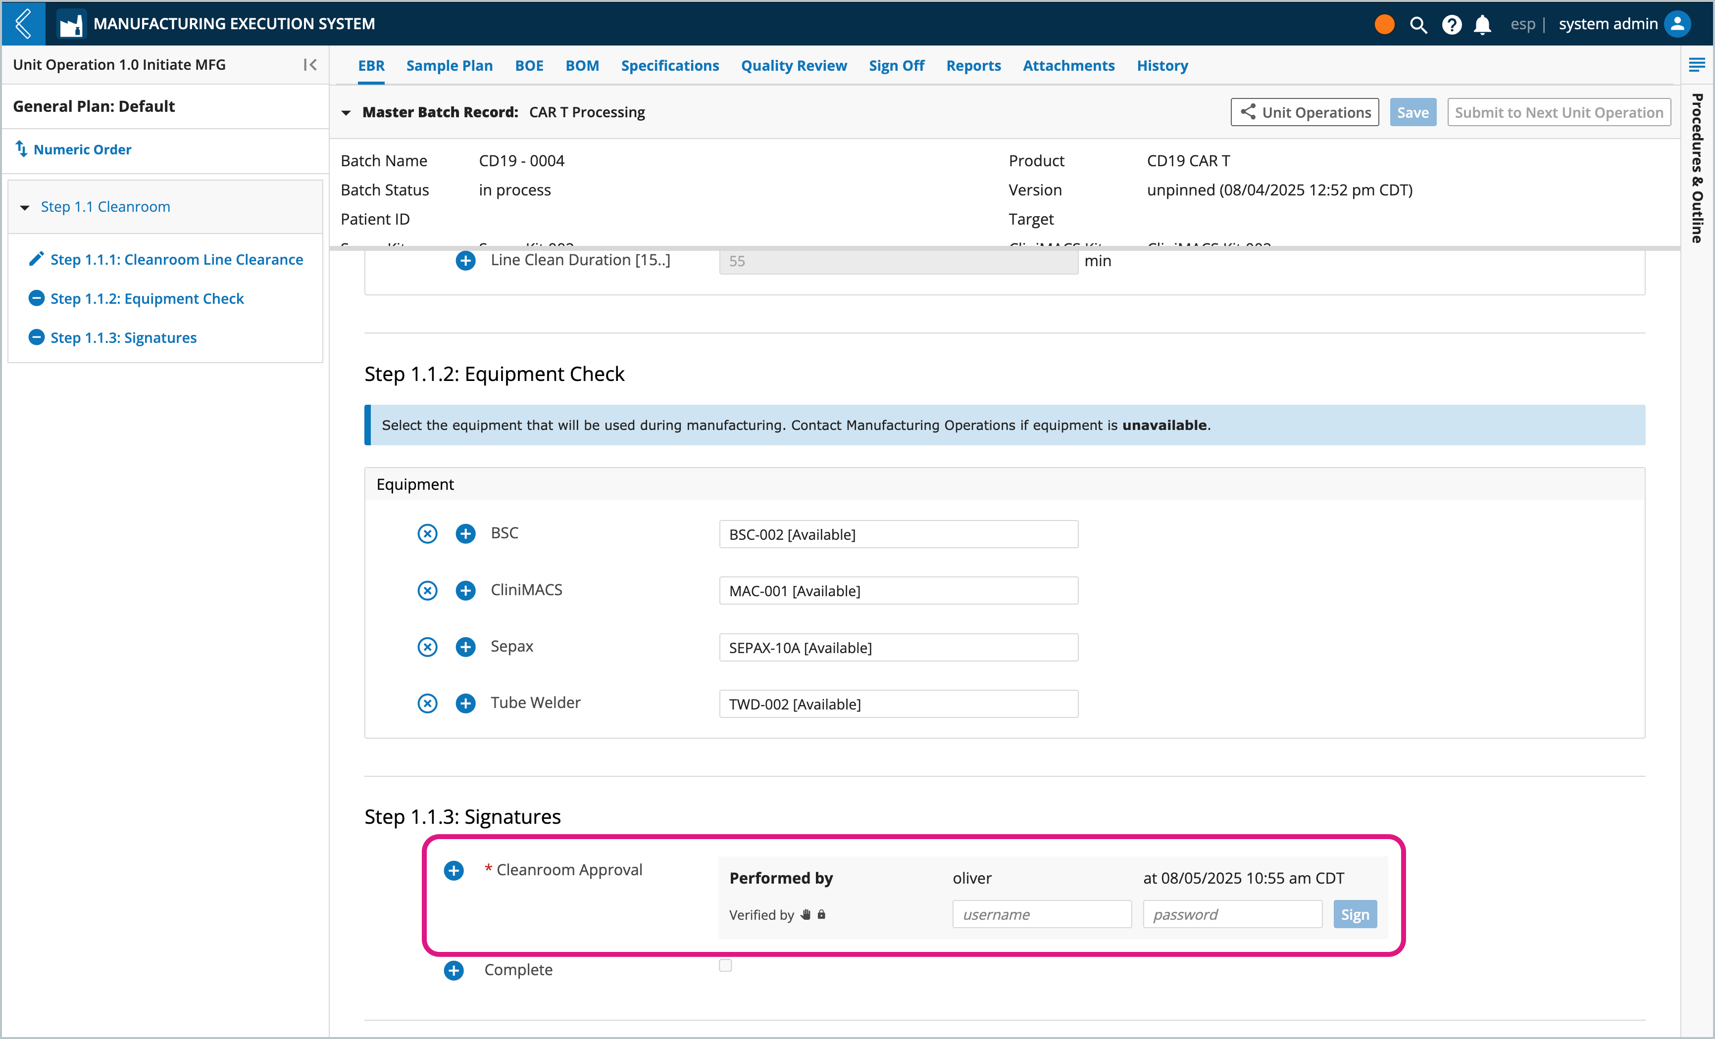Open the BSC-002 equipment dropdown

pos(899,534)
